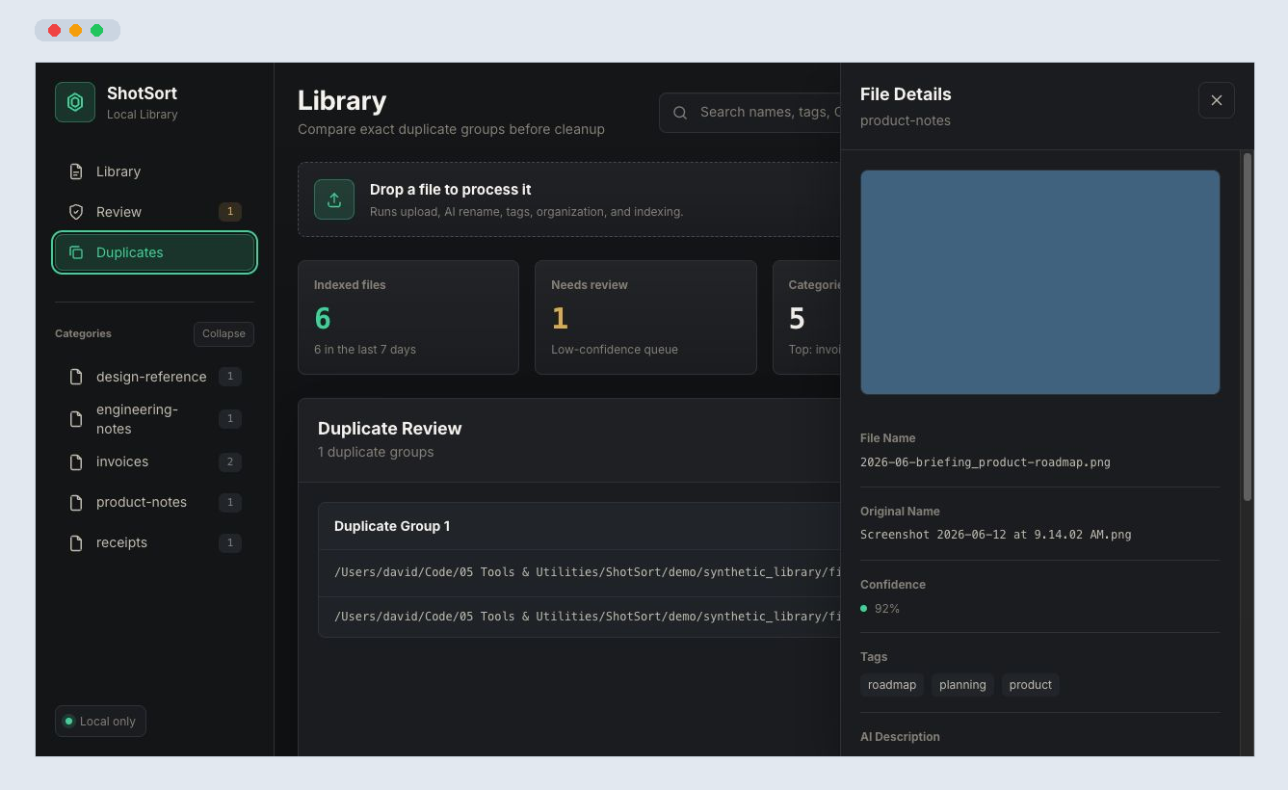
Task: Click the red window close dot
Action: point(55,31)
